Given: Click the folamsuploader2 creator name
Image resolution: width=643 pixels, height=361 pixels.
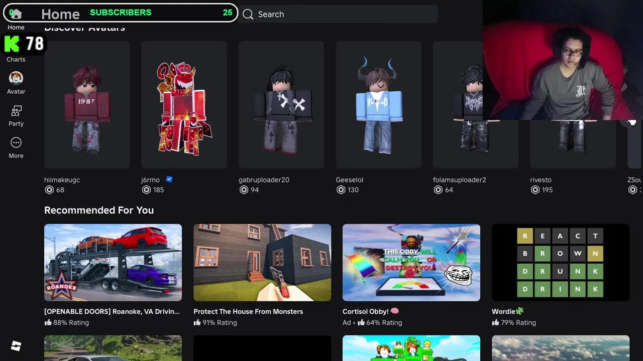Looking at the screenshot, I should pos(459,179).
